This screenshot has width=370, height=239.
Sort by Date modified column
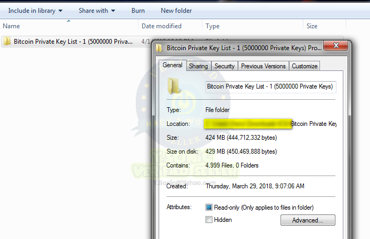coord(161,26)
